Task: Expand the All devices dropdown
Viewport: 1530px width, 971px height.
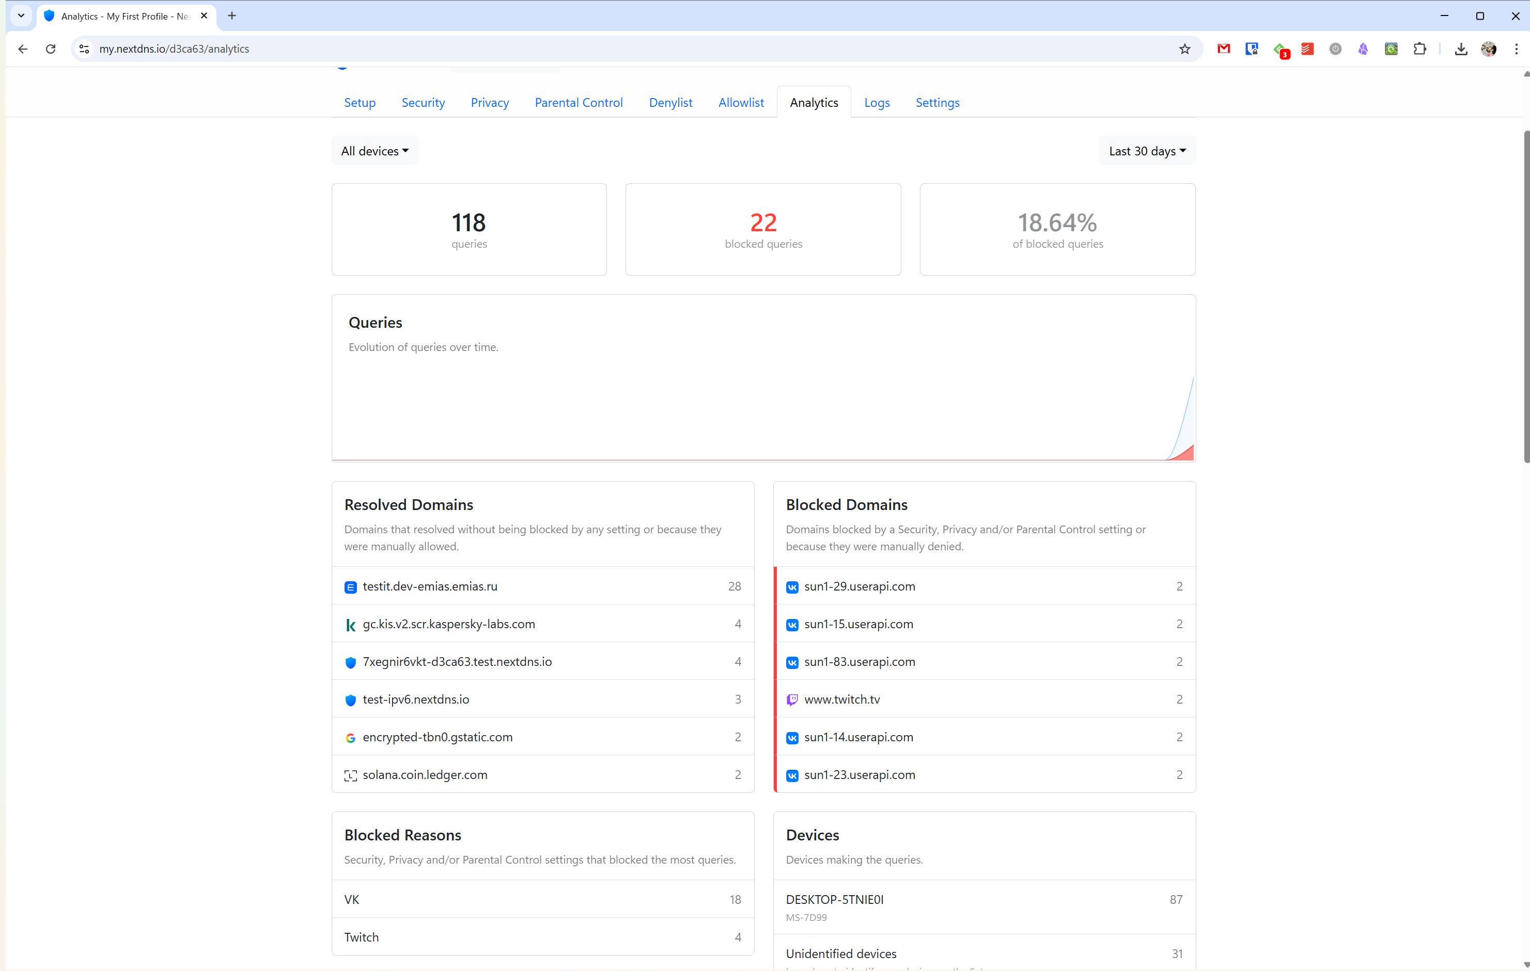Action: coord(375,151)
